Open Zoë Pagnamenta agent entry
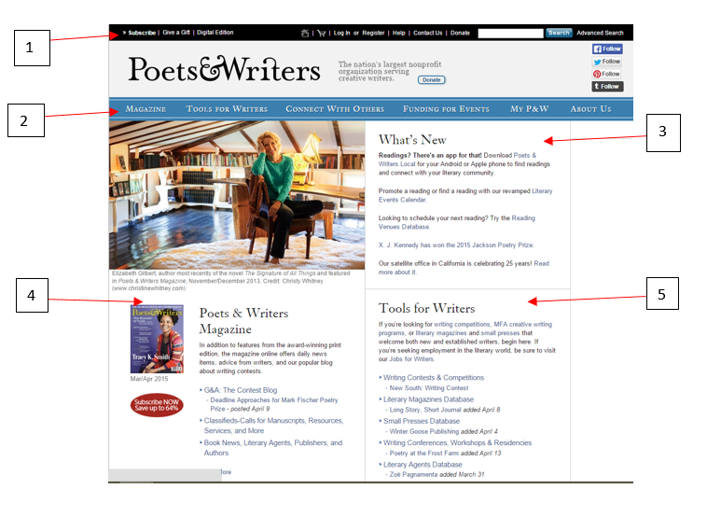 point(413,475)
